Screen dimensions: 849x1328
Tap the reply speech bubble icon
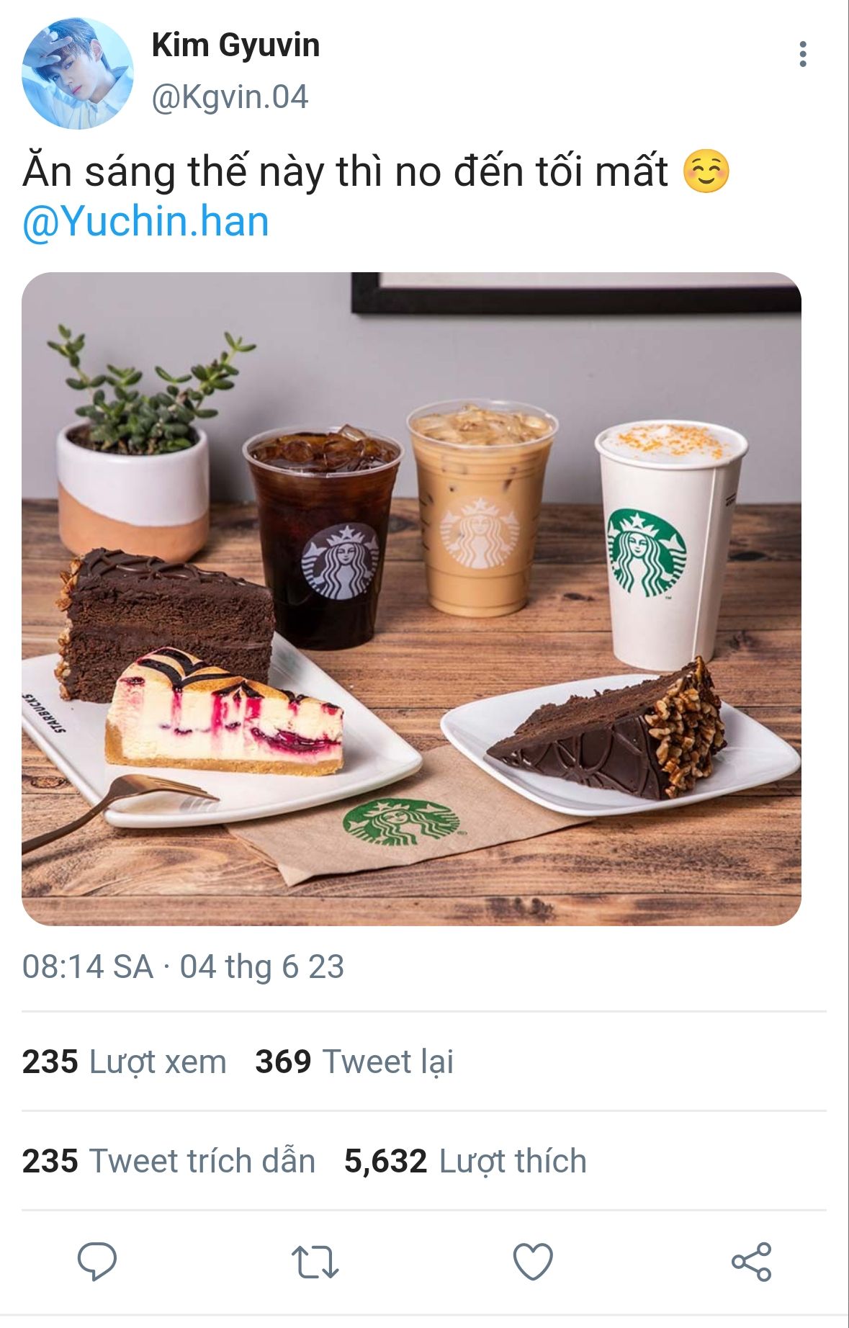tap(97, 1261)
